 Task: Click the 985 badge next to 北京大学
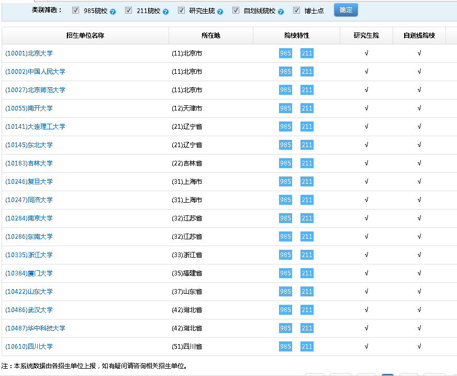point(285,53)
